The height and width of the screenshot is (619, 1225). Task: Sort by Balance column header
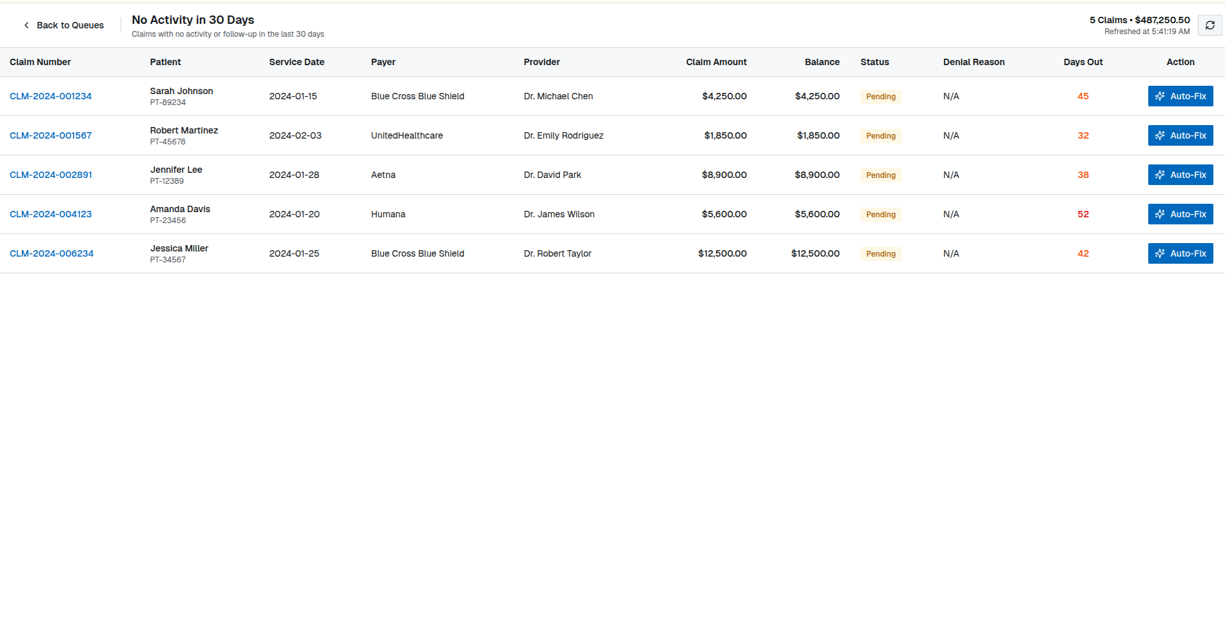tap(822, 62)
